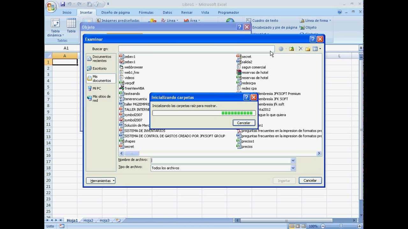
Task: Click the Back navigation icon in Examinar
Action: [281, 49]
